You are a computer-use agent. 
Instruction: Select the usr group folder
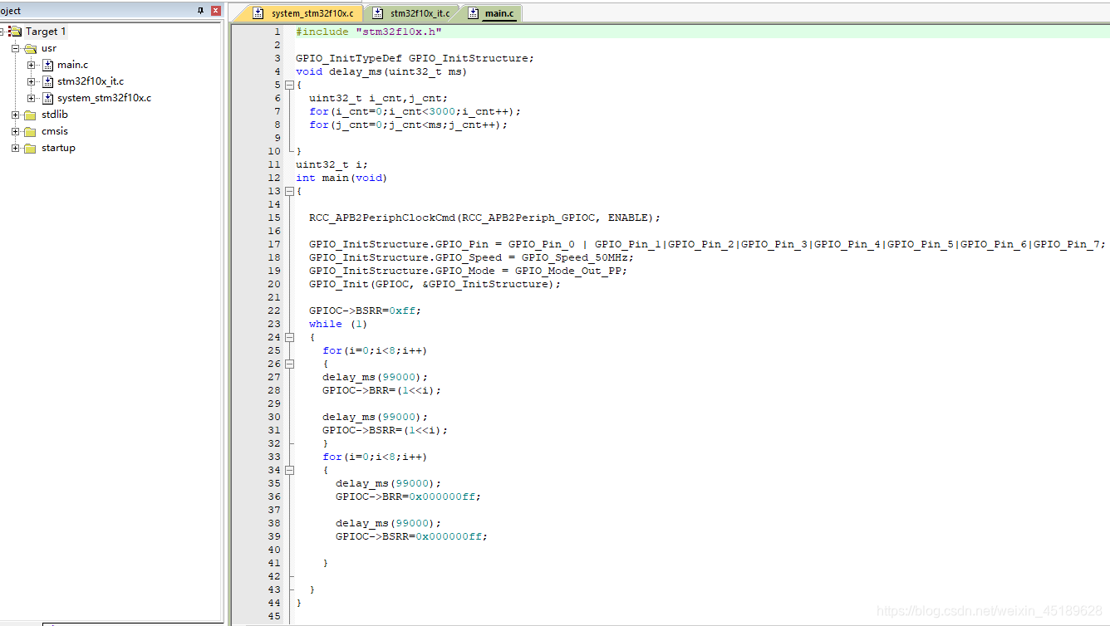pyautogui.click(x=49, y=48)
